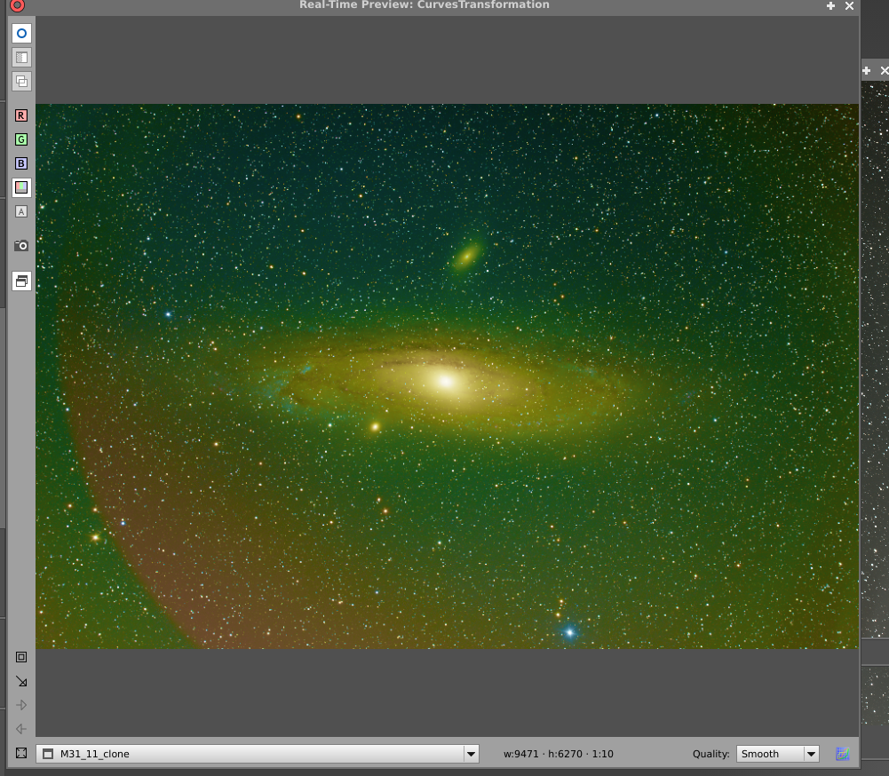The image size is (889, 776).
Task: Click the small grid icon beside Quality
Action: pyautogui.click(x=843, y=754)
